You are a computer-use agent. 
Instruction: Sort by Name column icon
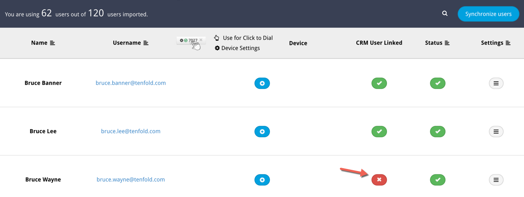(52, 43)
